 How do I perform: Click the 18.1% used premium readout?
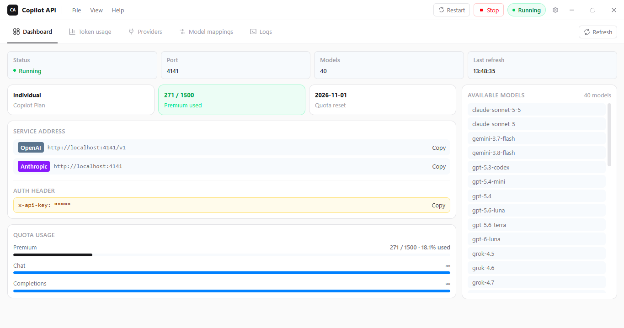click(x=435, y=247)
